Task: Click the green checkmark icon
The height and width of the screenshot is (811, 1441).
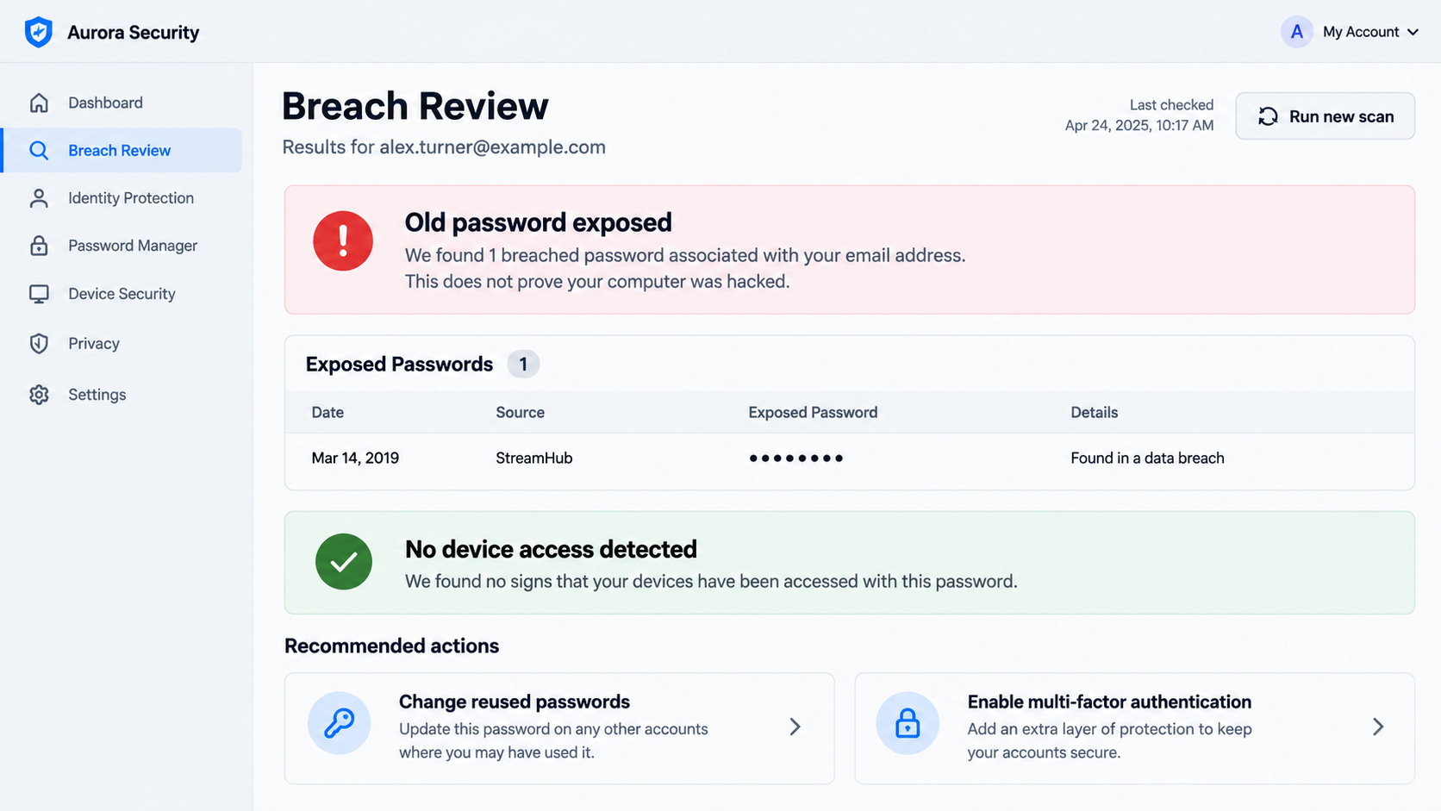Action: point(344,562)
